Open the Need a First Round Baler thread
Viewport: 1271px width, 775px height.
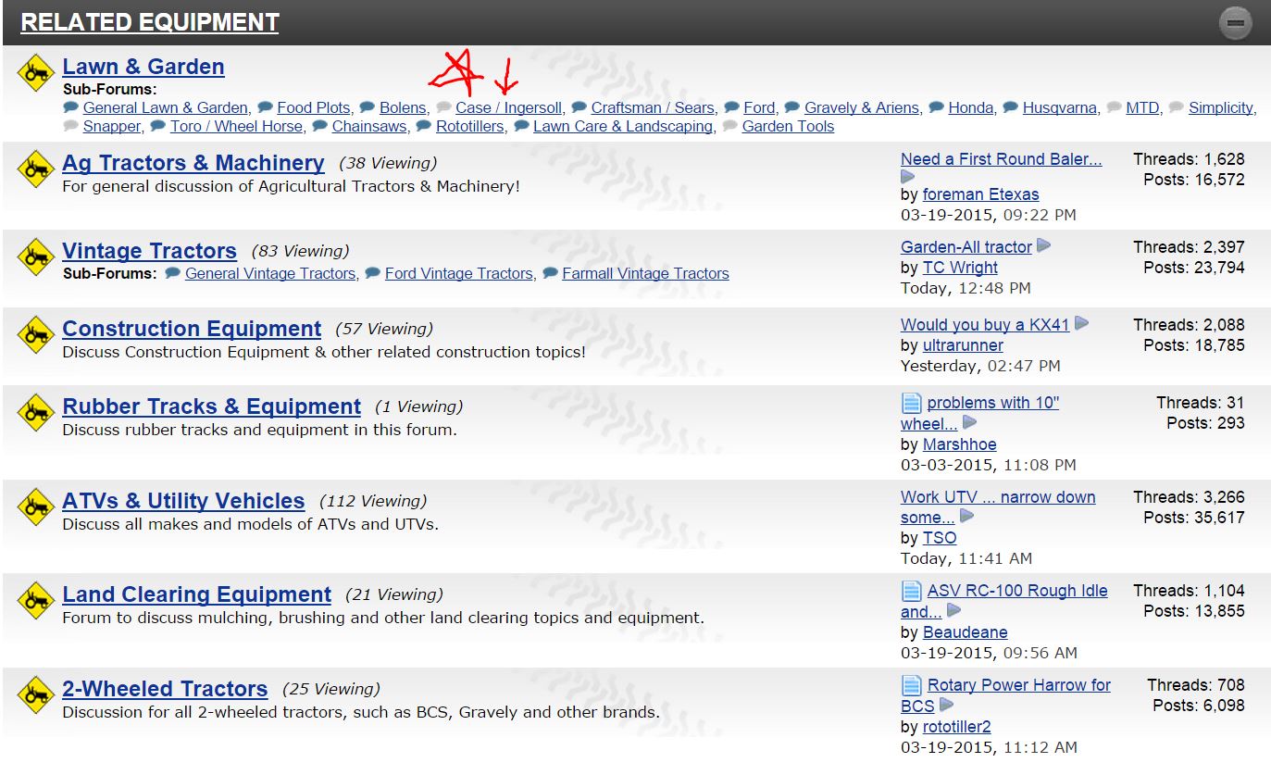pos(1001,158)
